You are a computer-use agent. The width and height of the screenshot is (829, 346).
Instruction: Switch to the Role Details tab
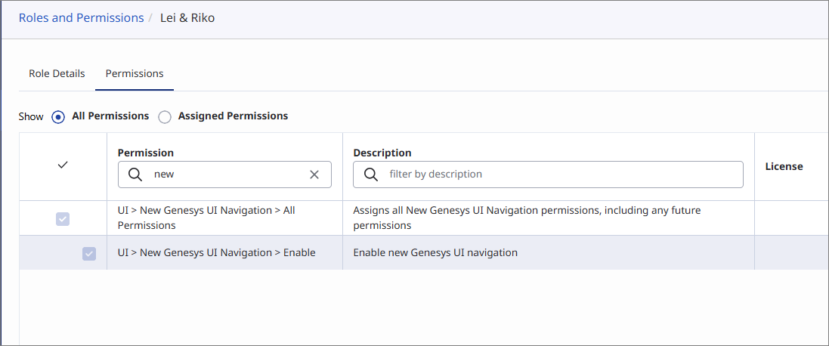(x=57, y=74)
